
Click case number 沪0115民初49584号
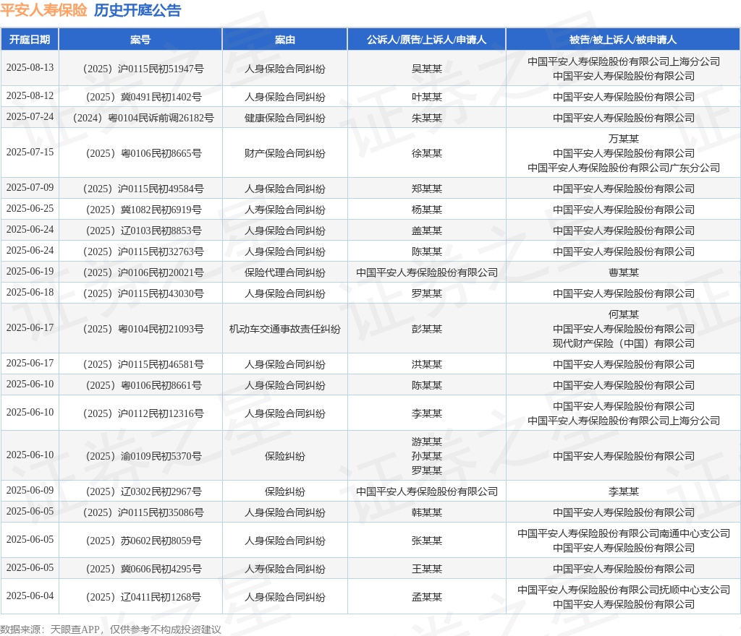coord(143,189)
